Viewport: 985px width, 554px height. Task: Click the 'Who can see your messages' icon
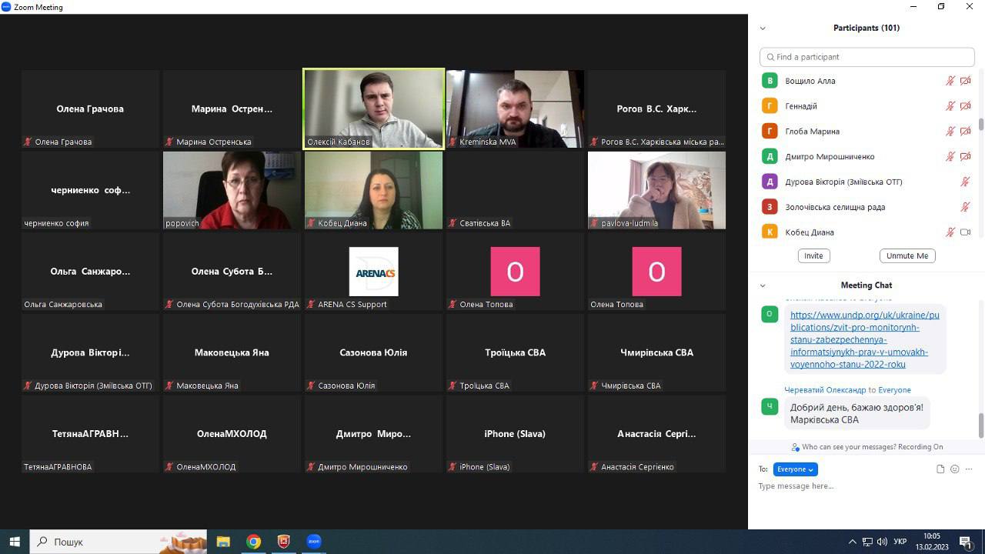click(796, 447)
